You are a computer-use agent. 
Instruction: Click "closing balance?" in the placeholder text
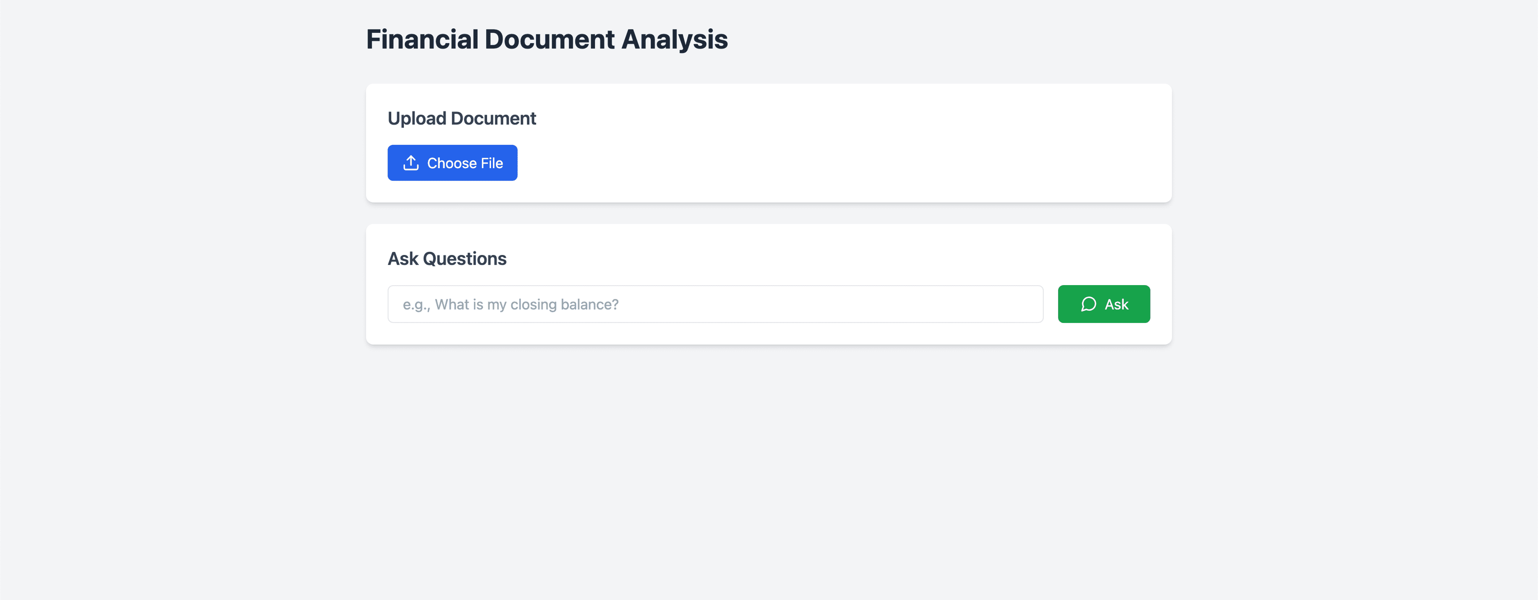point(564,305)
